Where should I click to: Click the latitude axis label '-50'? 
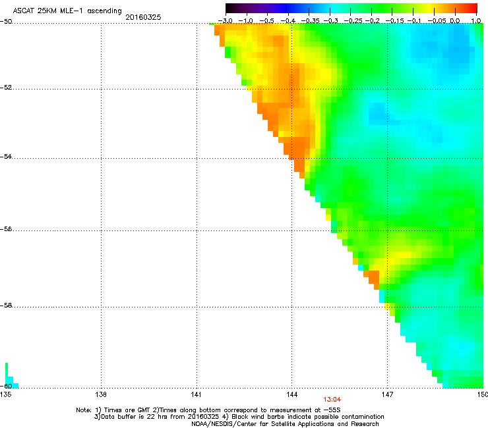[x=6, y=22]
